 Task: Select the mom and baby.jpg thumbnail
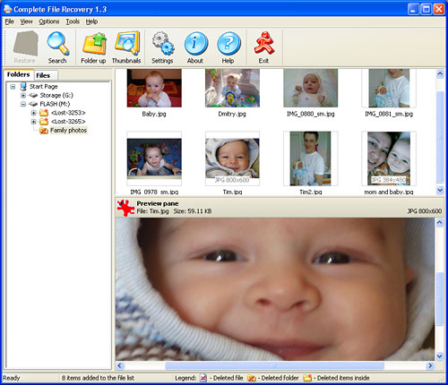[x=389, y=158]
